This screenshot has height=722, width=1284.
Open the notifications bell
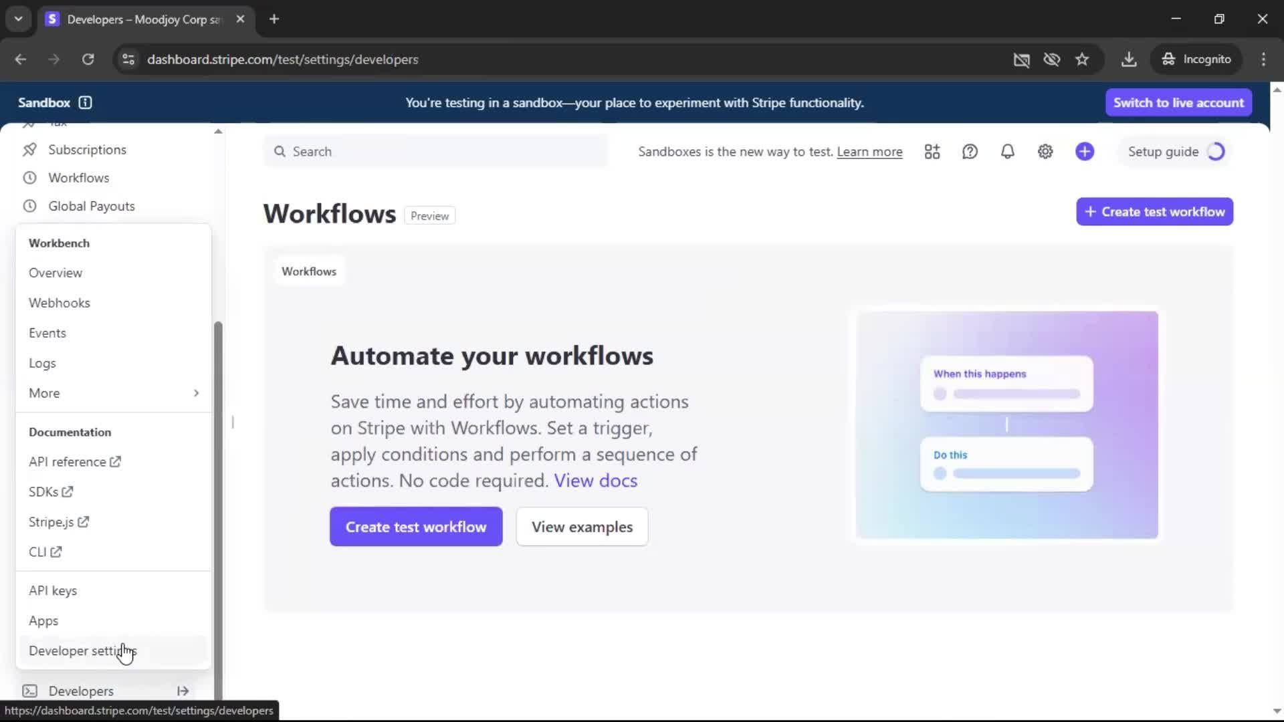coord(1007,152)
